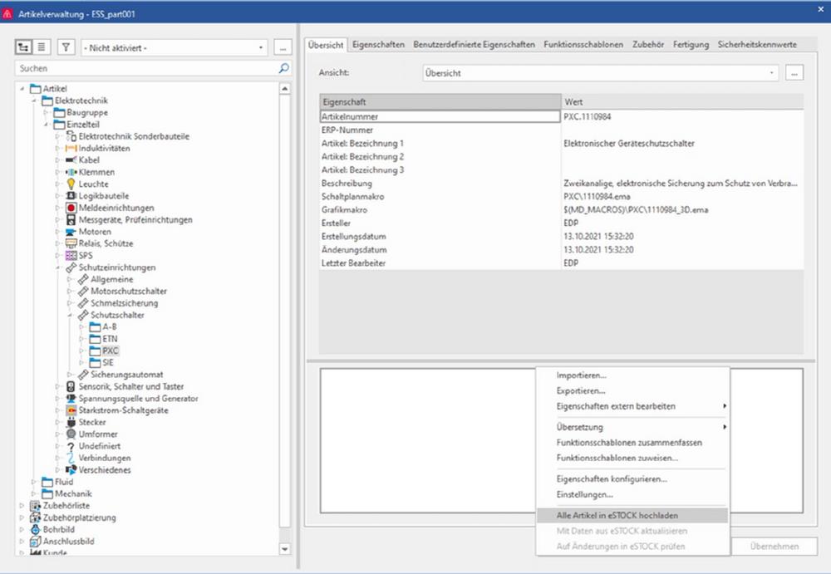Viewport: 831px width, 574px height.
Task: Select the Meldeeinrichtungen red indicator icon
Action: 71,208
